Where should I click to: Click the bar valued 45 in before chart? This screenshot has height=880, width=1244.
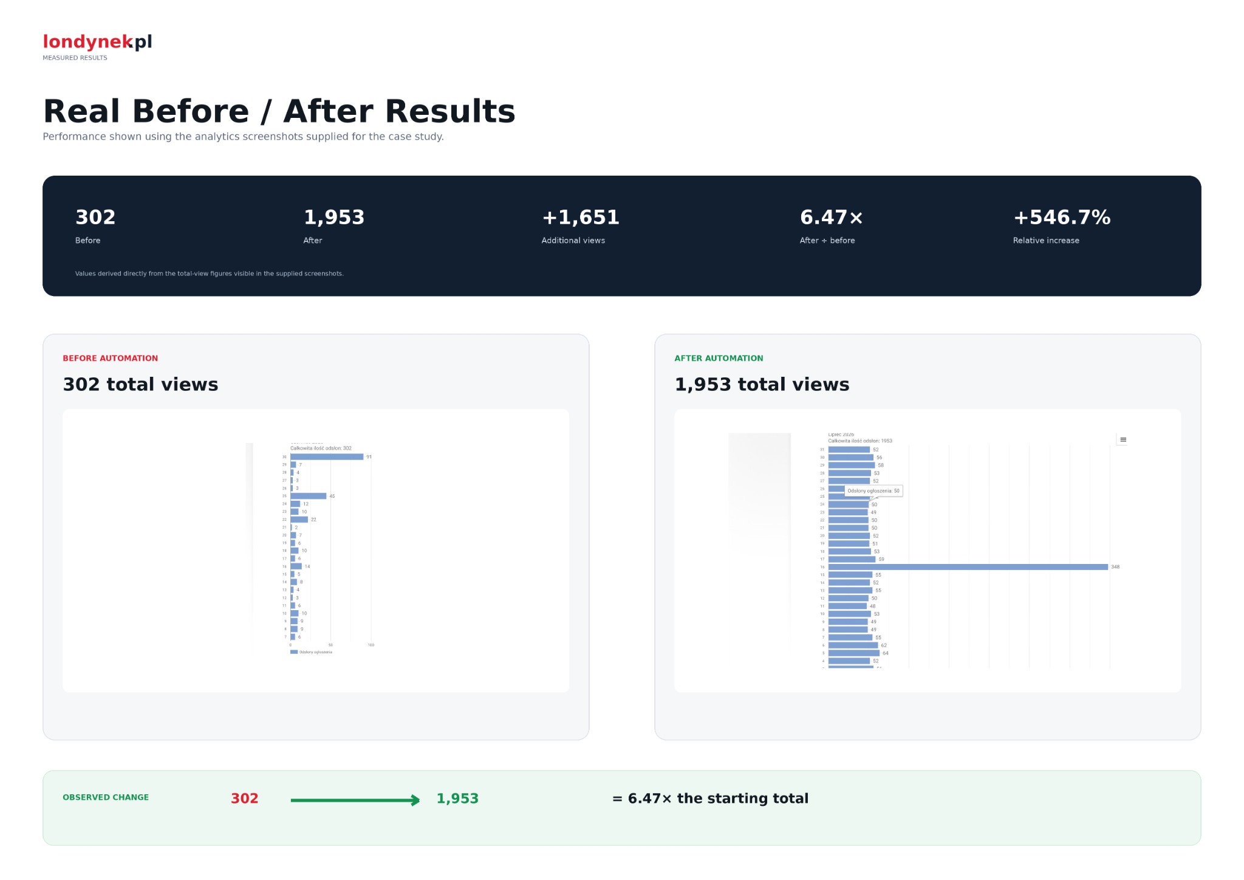(309, 496)
